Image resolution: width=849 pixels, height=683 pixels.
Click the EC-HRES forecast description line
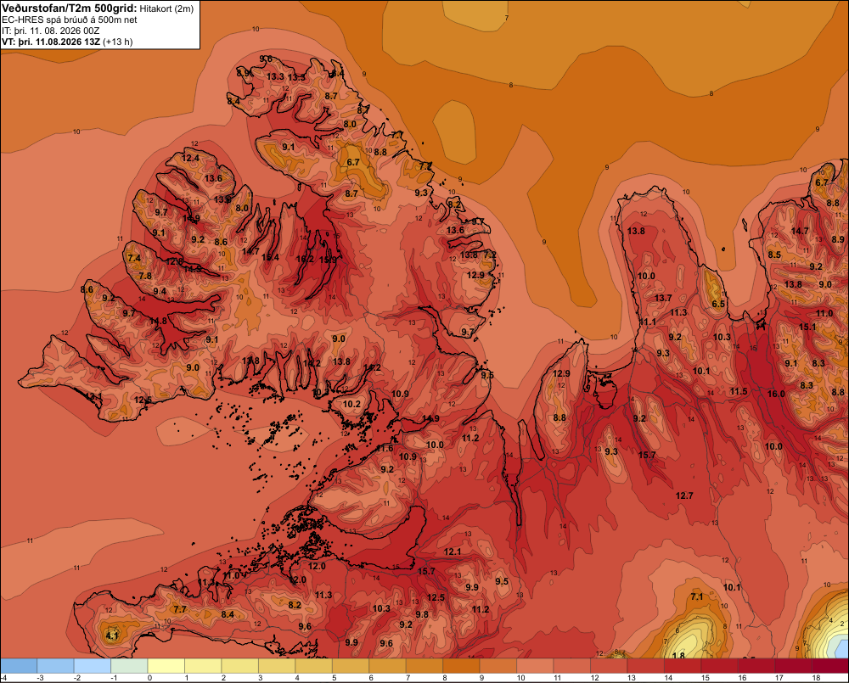(70, 20)
